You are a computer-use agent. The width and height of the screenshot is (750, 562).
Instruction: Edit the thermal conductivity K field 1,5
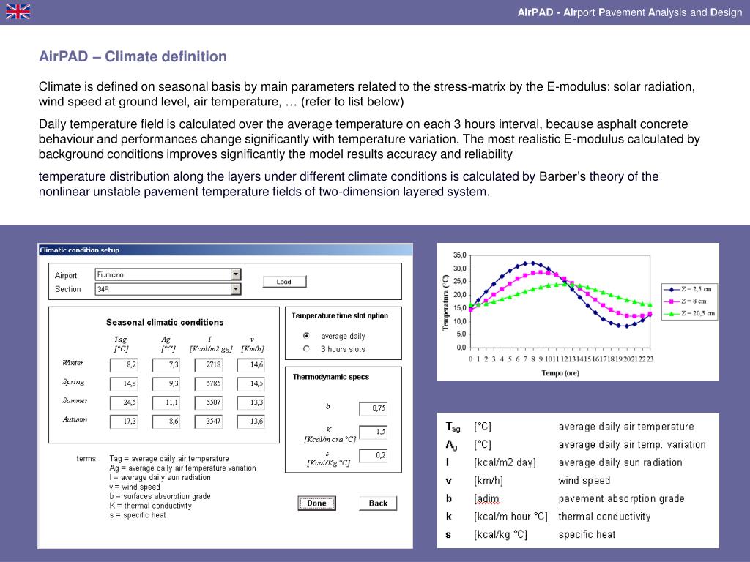click(x=373, y=432)
